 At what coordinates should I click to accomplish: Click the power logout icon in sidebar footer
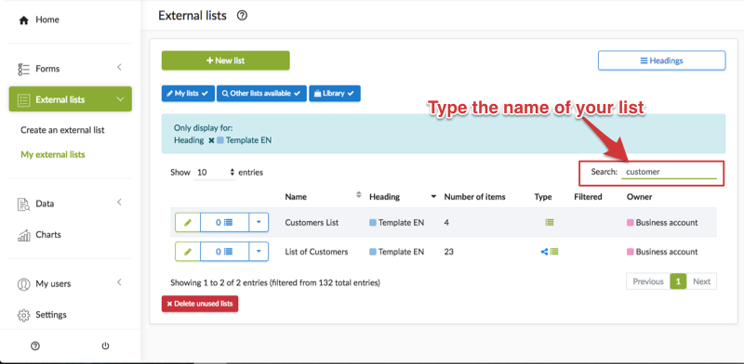(105, 346)
